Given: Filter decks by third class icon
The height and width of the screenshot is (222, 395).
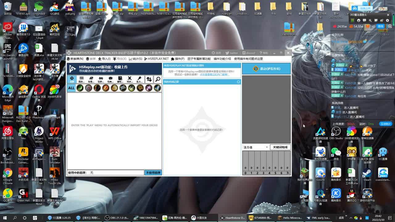Looking at the screenshot, I should pos(97,88).
